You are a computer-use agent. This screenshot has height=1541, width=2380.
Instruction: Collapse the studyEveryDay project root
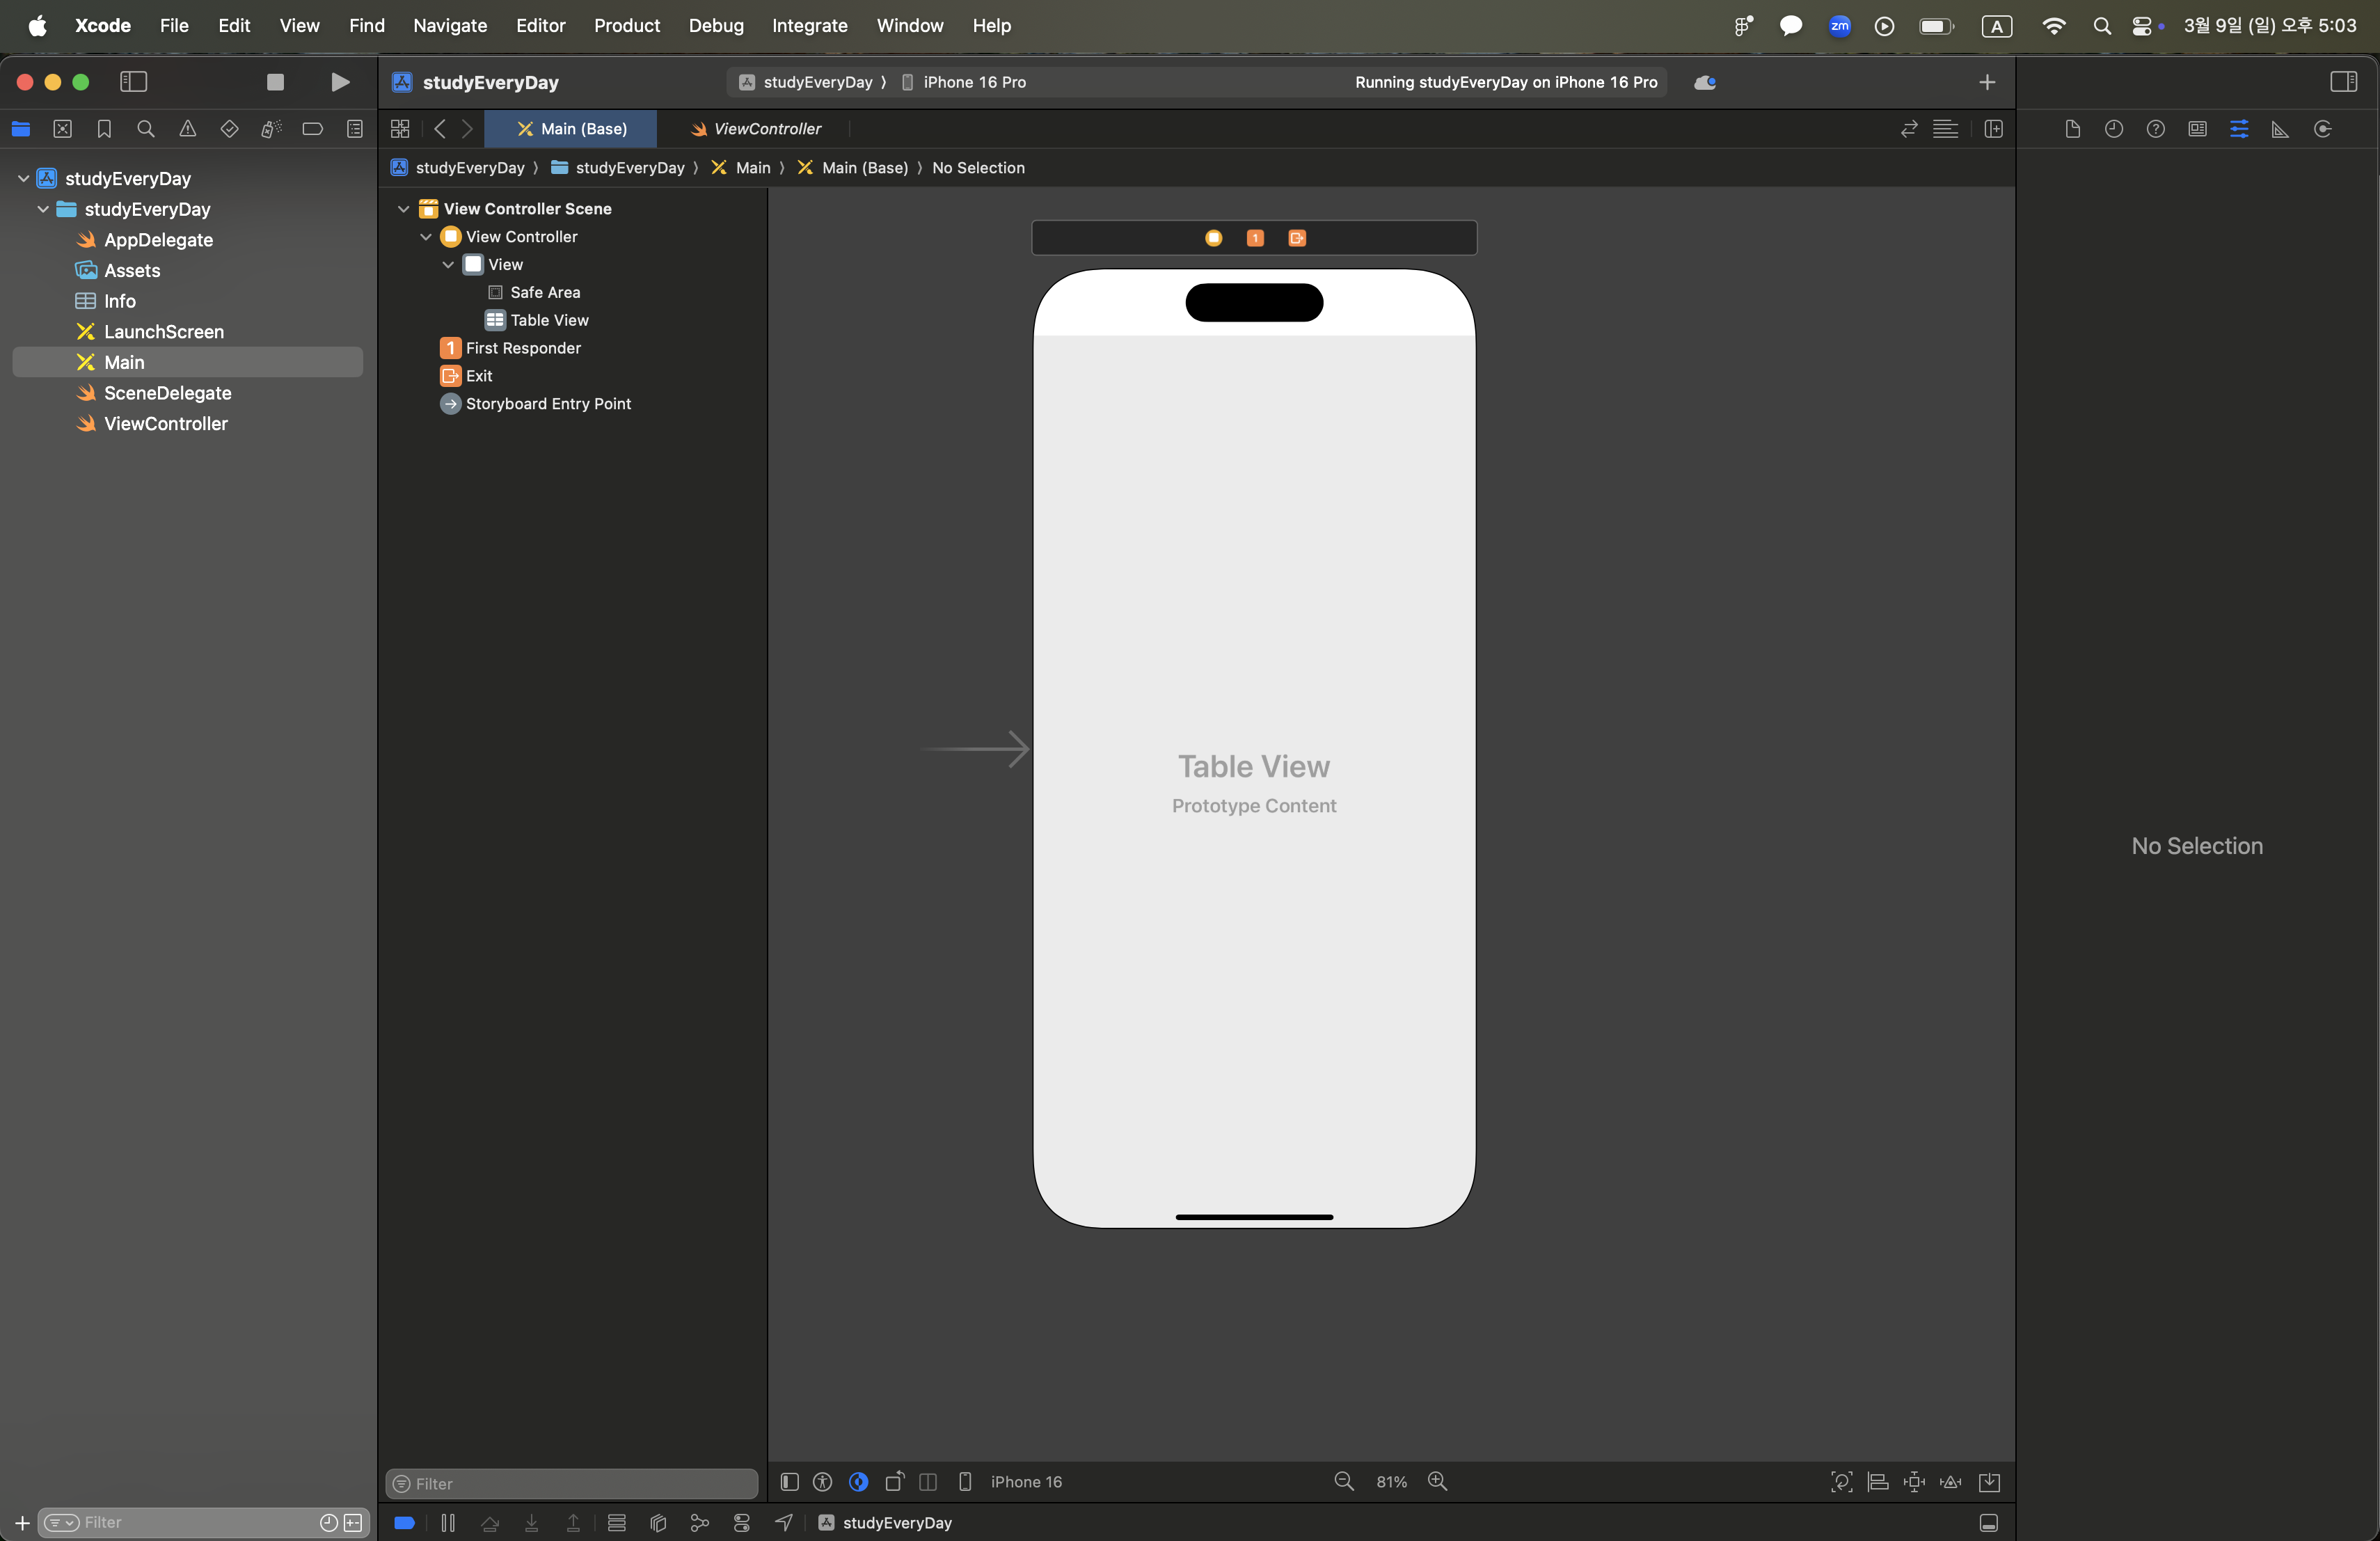click(23, 178)
